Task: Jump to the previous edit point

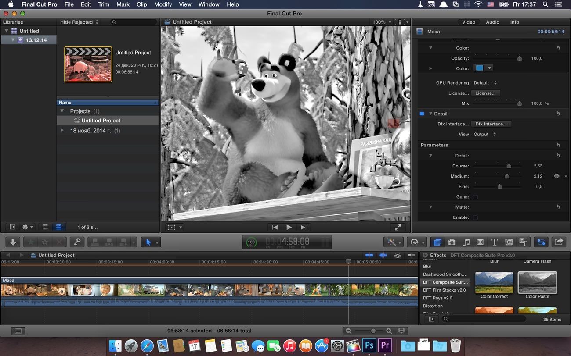Action: click(275, 227)
